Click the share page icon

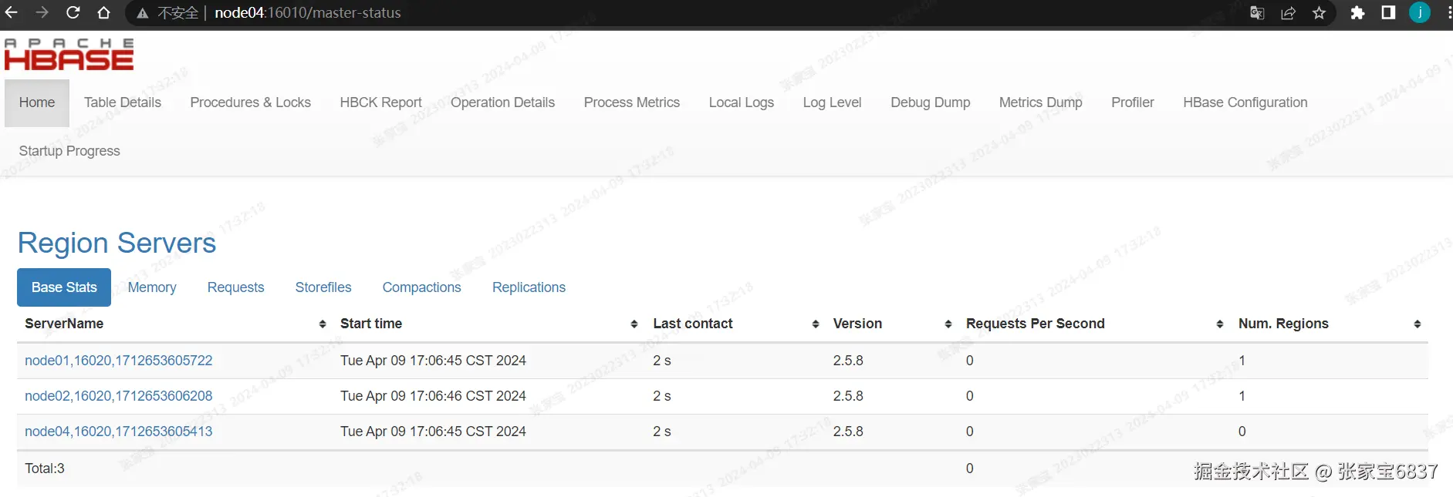[x=1288, y=12]
